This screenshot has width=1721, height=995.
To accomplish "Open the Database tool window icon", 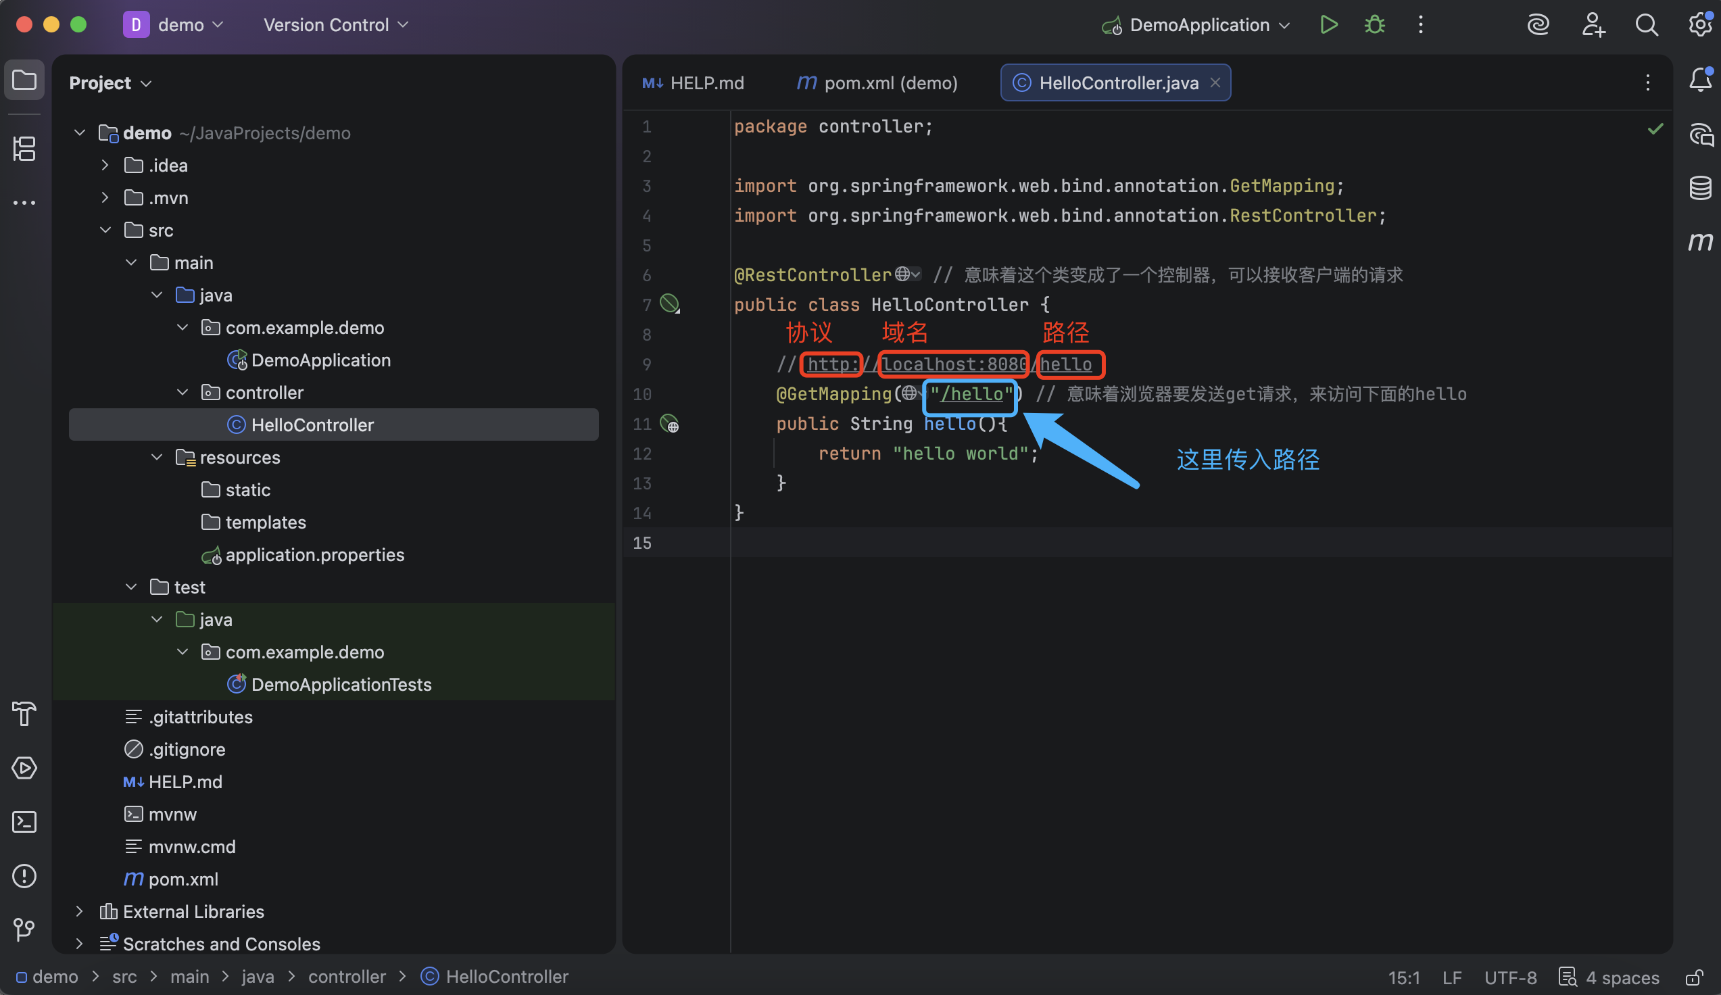I will tap(1700, 187).
